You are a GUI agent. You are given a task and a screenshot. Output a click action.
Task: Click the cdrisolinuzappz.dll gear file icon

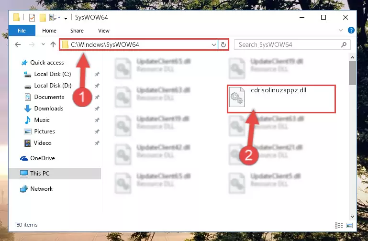click(x=236, y=97)
